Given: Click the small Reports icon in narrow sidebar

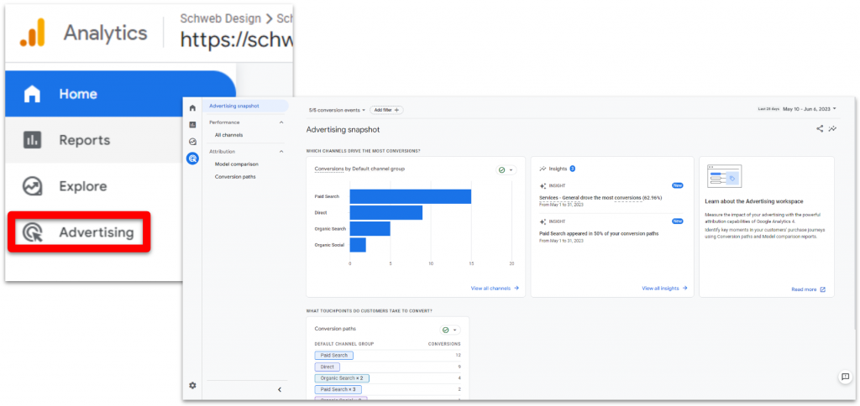Looking at the screenshot, I should tap(192, 124).
